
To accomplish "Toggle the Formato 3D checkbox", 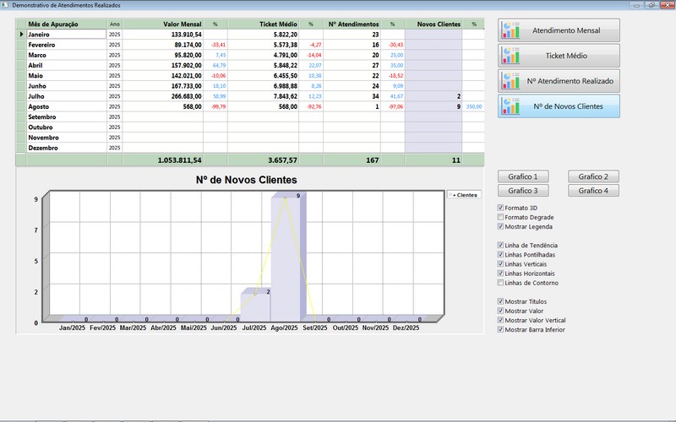I will pos(501,208).
